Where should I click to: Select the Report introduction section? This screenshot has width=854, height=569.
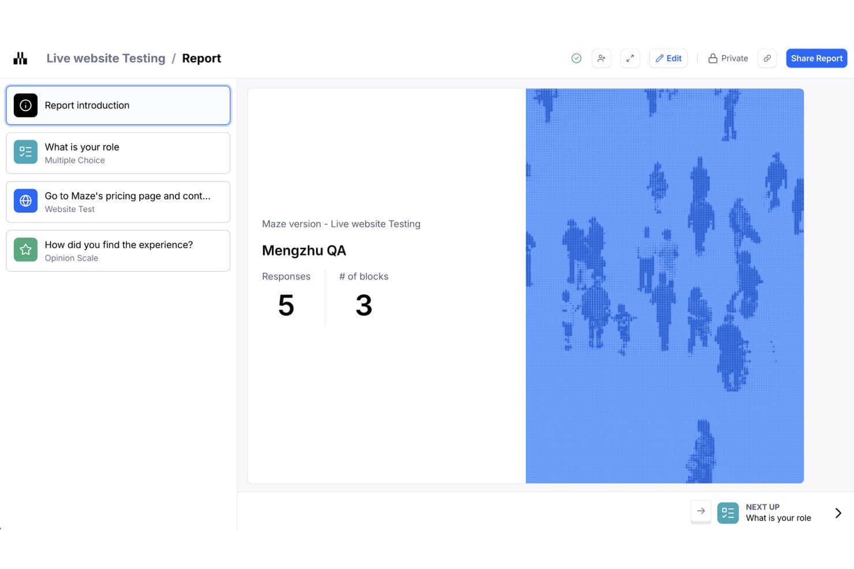tap(118, 105)
